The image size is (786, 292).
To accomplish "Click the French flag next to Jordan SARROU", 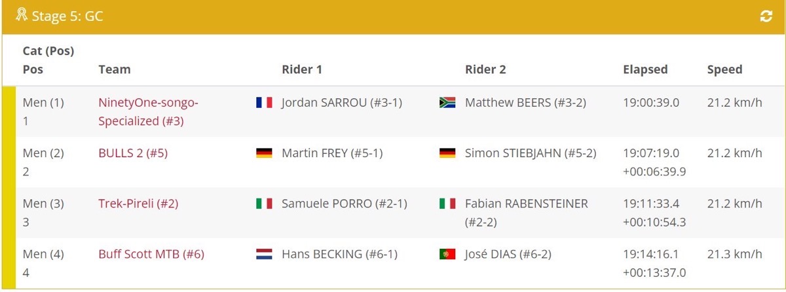I will click(264, 103).
